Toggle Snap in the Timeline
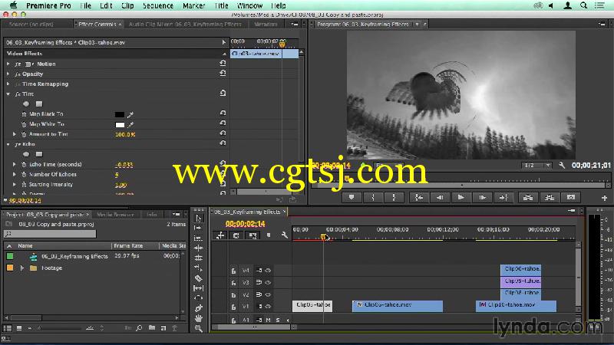The width and height of the screenshot is (614, 345). click(236, 235)
